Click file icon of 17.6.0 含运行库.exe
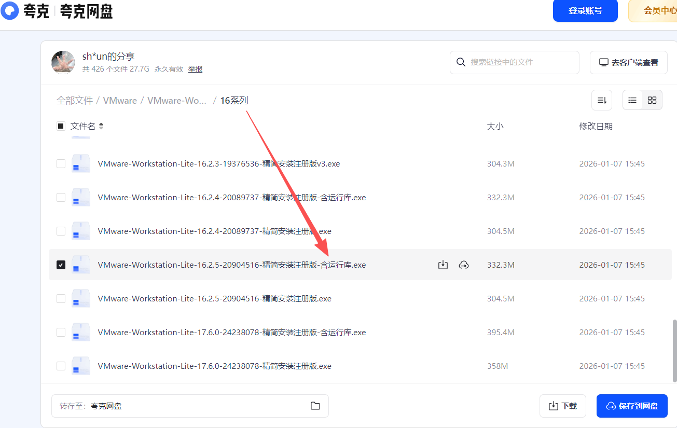The width and height of the screenshot is (677, 428). pos(81,332)
